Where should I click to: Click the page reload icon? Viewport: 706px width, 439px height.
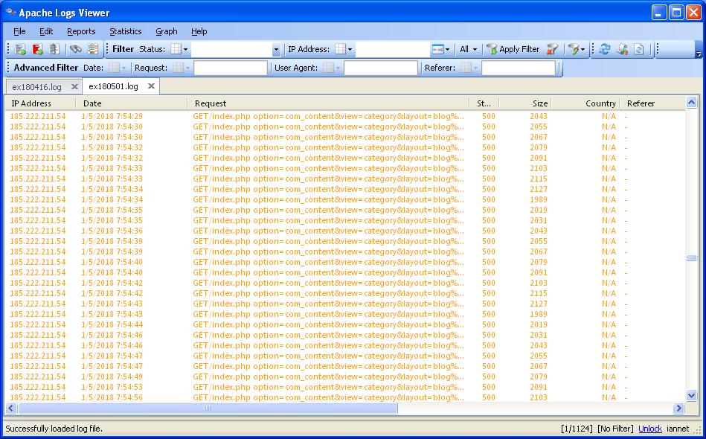[639, 49]
